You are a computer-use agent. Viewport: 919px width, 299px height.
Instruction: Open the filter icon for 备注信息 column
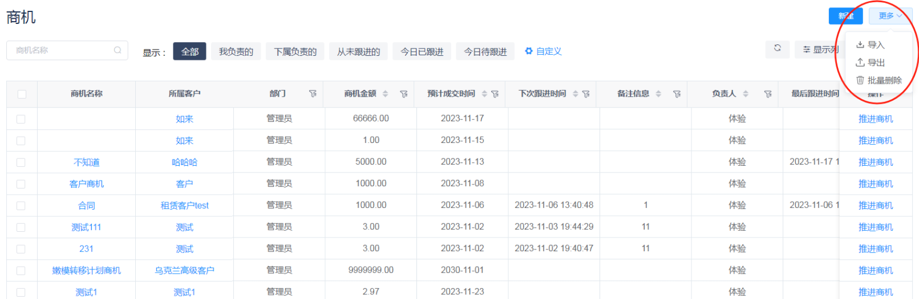point(677,94)
